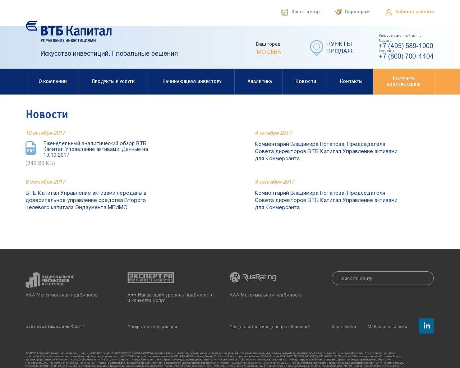Click the Партнерам handshake icon
Screen dimensions: 460x368
click(x=339, y=12)
